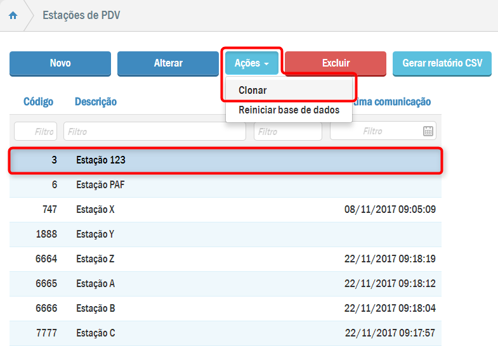Focus the Código filter field

click(36, 131)
